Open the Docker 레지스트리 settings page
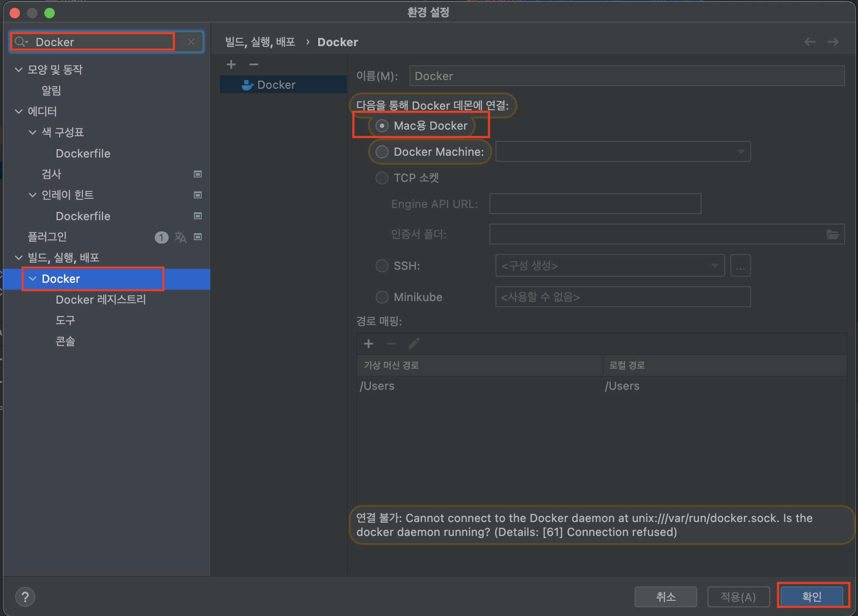The height and width of the screenshot is (616, 858). point(101,300)
